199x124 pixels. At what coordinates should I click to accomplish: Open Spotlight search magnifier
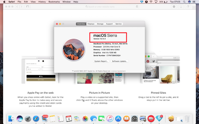pos(184,2)
